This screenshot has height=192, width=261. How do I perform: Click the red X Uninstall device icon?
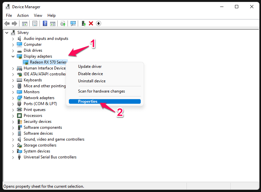click(91, 23)
